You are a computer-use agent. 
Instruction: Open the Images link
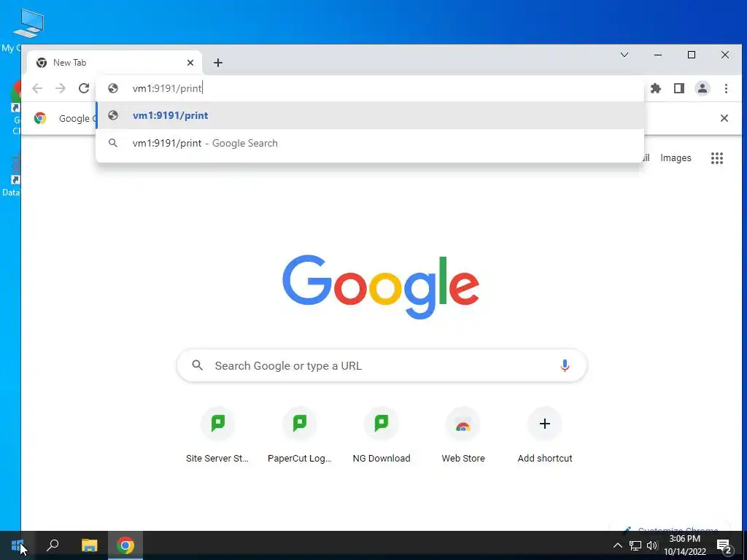676,158
